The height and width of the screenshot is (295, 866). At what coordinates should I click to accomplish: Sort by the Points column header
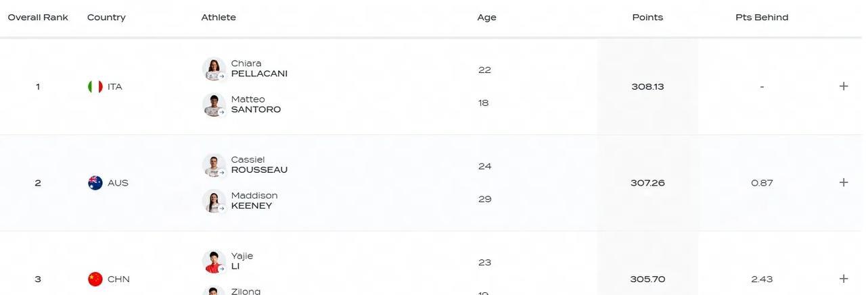tap(647, 18)
